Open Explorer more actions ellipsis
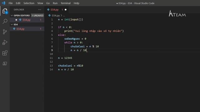The image size is (200, 112). click(x=40, y=10)
